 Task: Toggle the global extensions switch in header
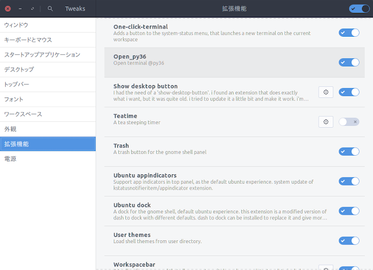point(359,9)
